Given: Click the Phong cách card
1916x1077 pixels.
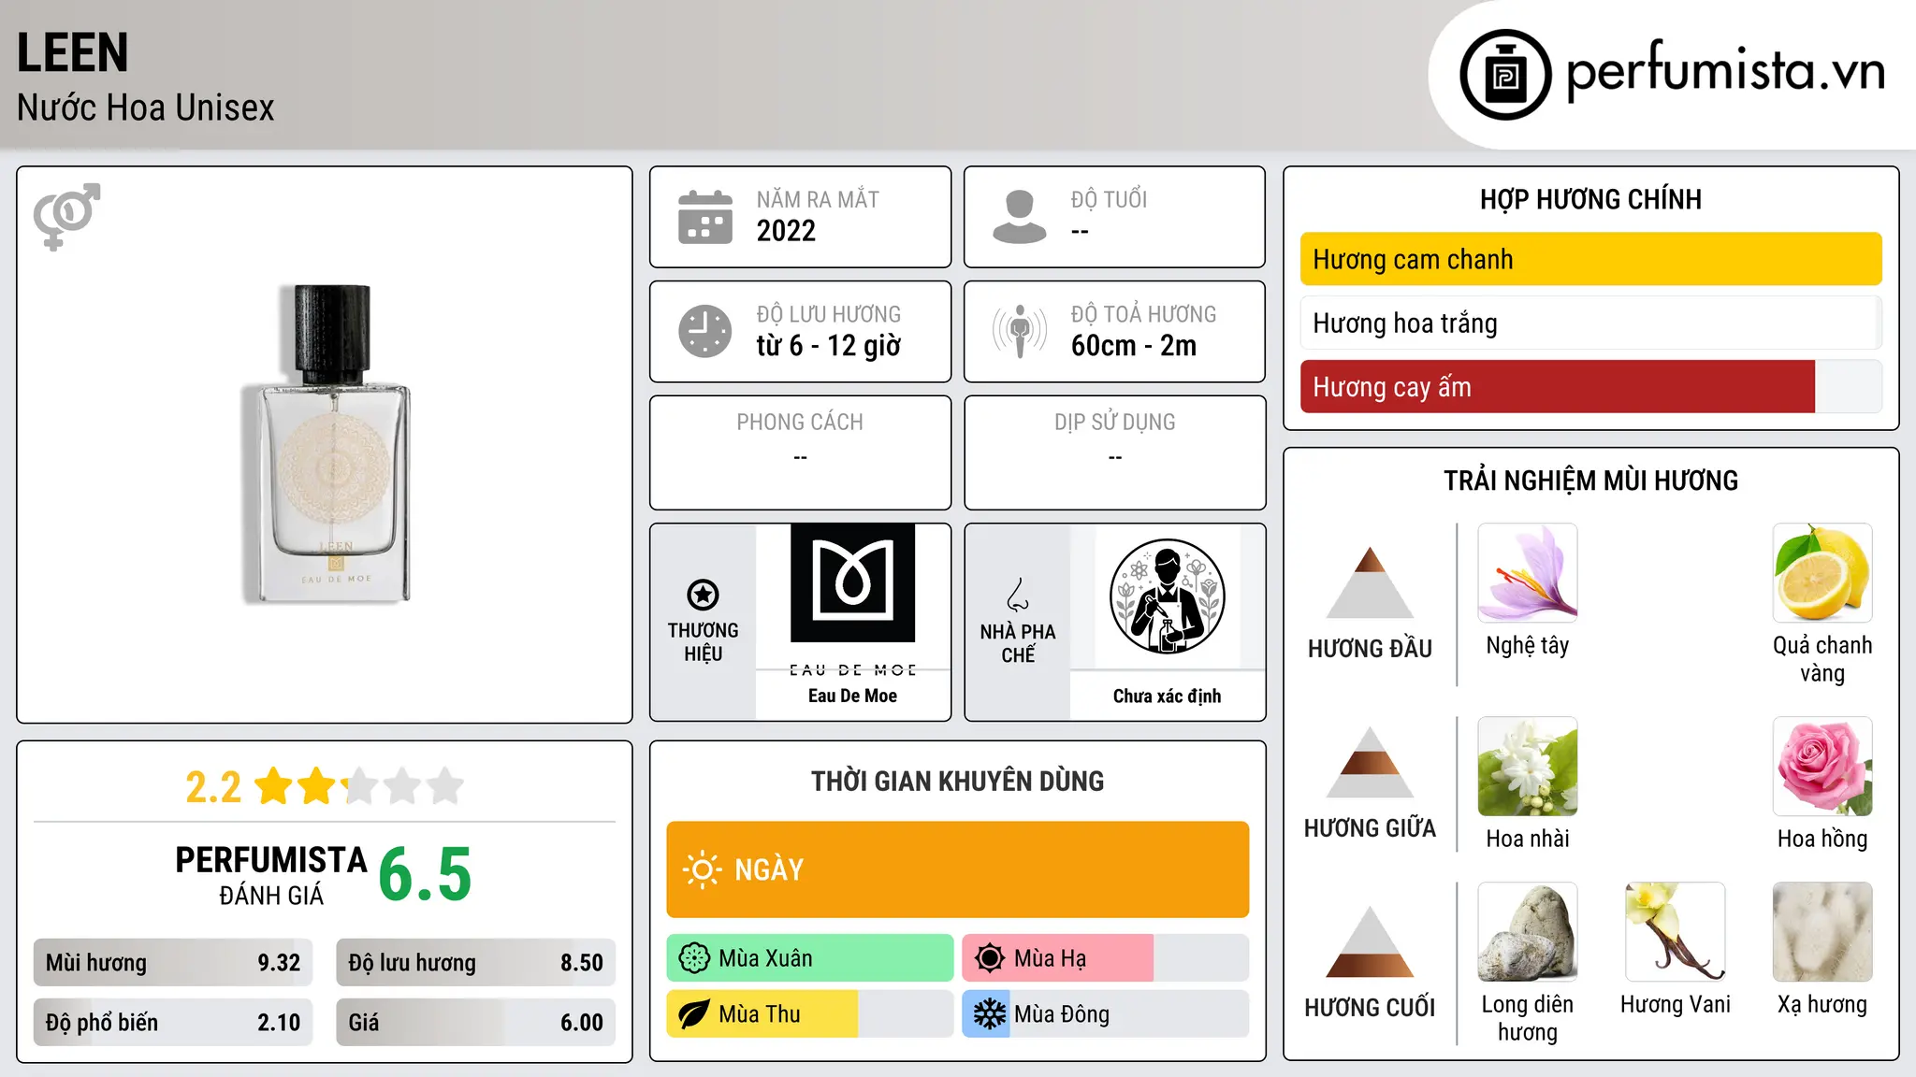Looking at the screenshot, I should point(800,452).
